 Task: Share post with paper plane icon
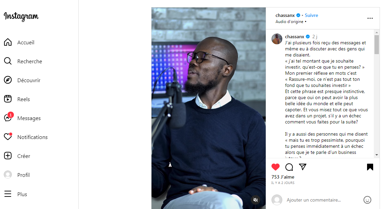pos(303,167)
